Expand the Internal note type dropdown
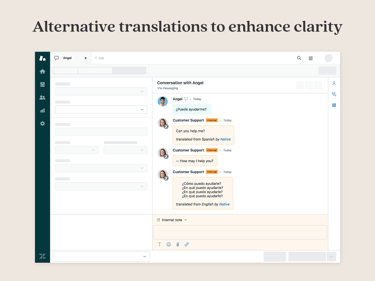This screenshot has height=281, width=375. click(172, 220)
